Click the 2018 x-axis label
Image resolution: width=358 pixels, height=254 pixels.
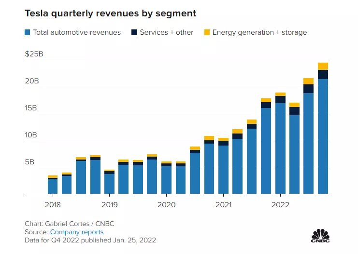[53, 205]
